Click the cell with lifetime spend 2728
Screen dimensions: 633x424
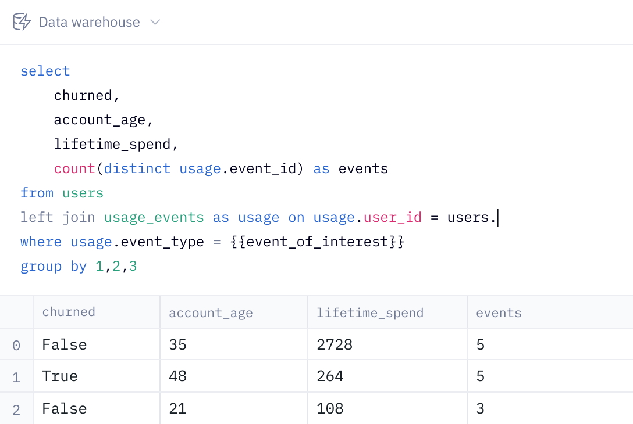pos(335,344)
